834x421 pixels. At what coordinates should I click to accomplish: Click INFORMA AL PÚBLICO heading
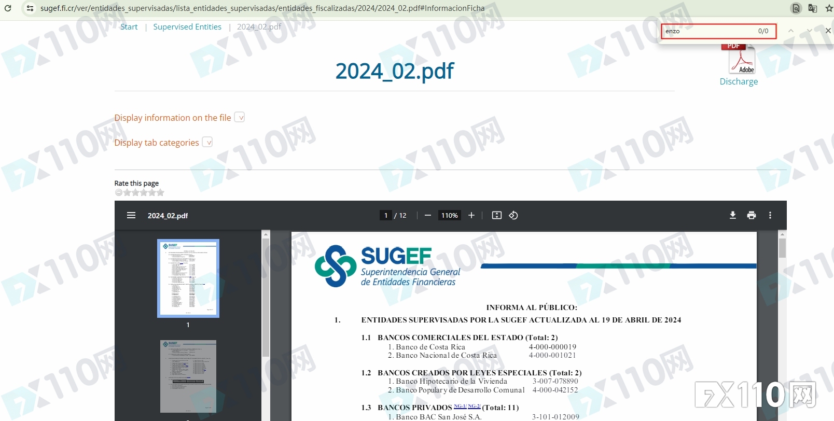532,307
